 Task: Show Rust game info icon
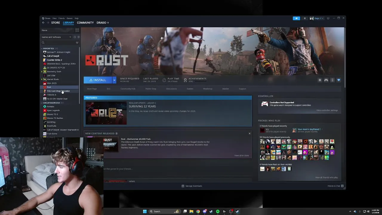click(x=332, y=80)
